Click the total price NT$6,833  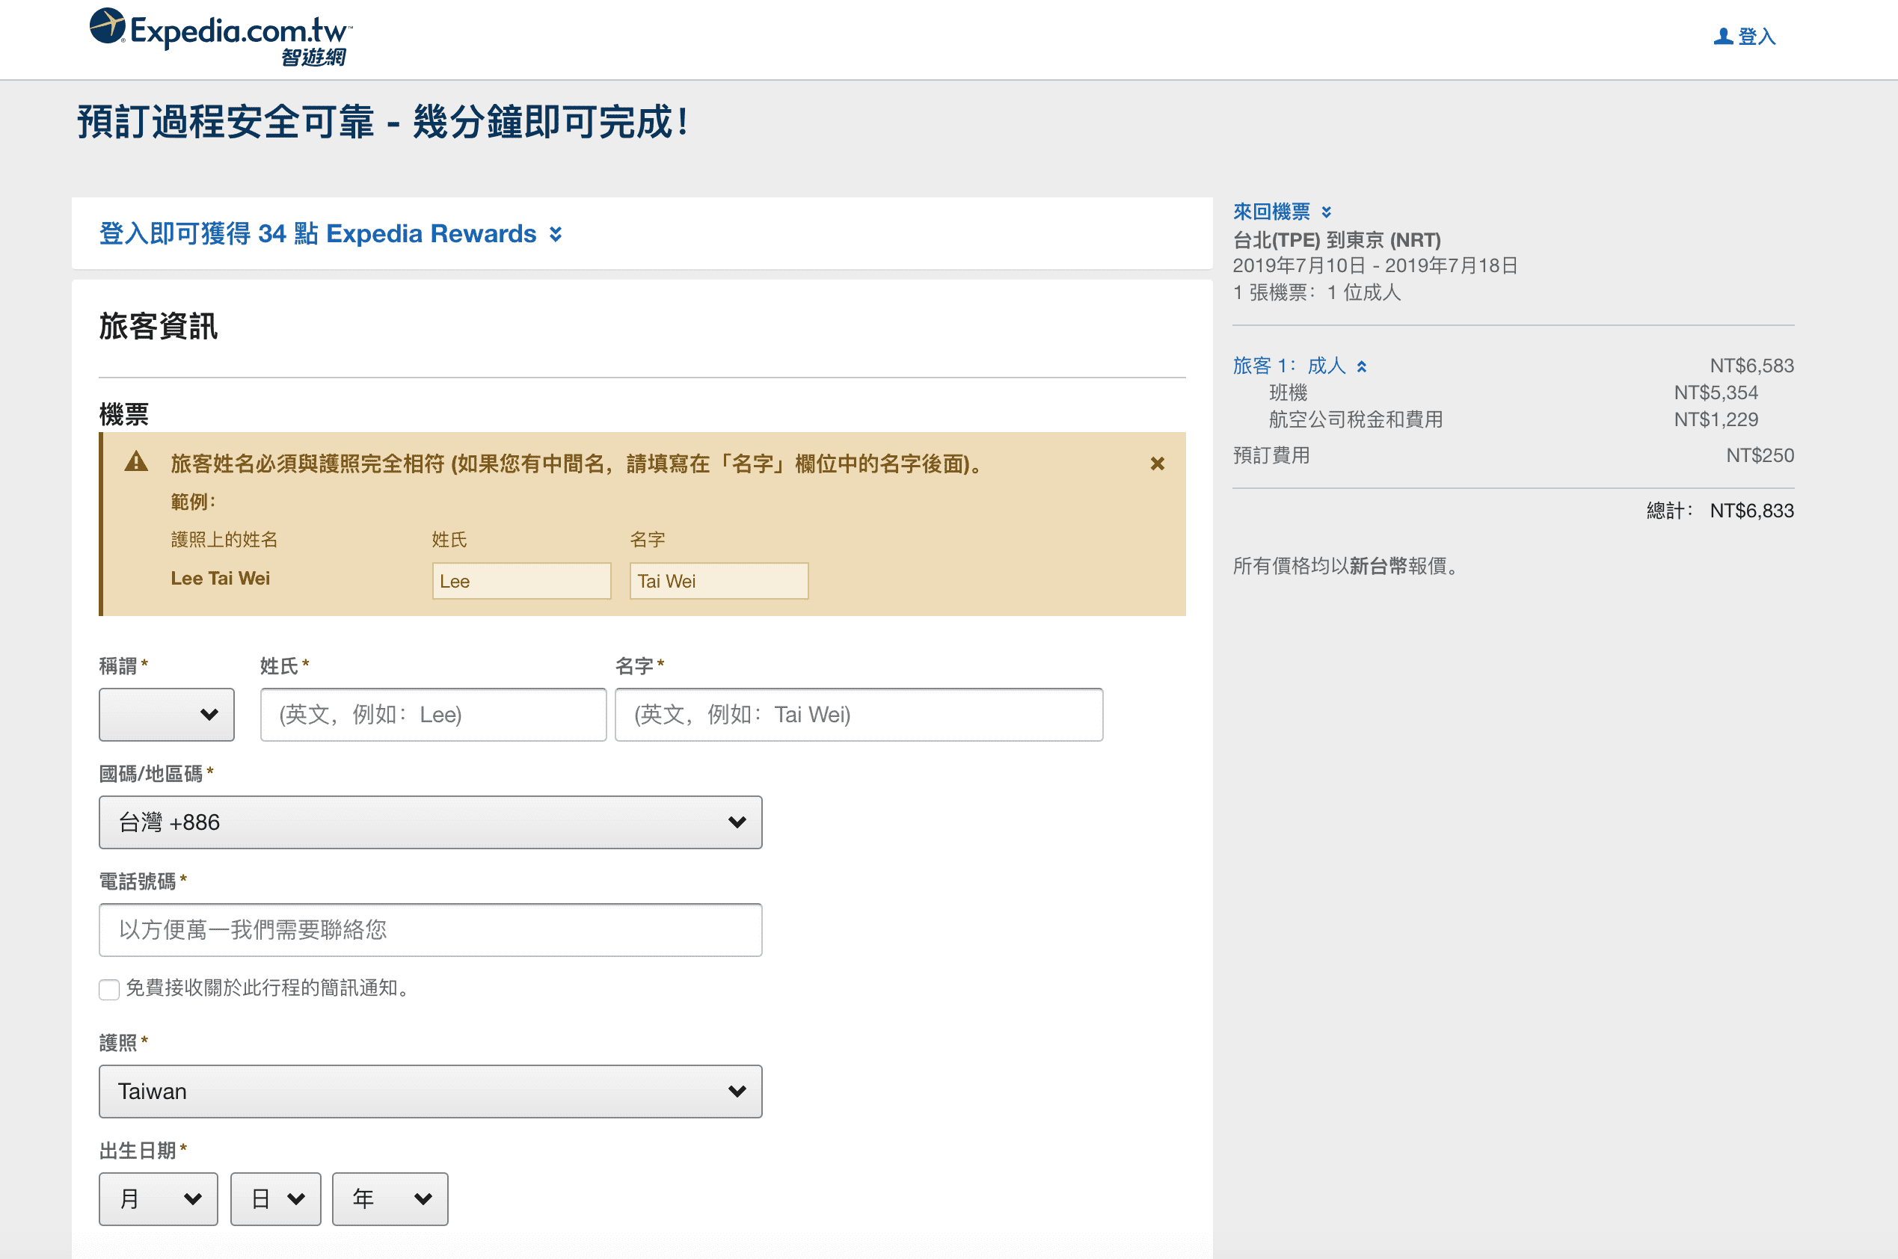1751,511
